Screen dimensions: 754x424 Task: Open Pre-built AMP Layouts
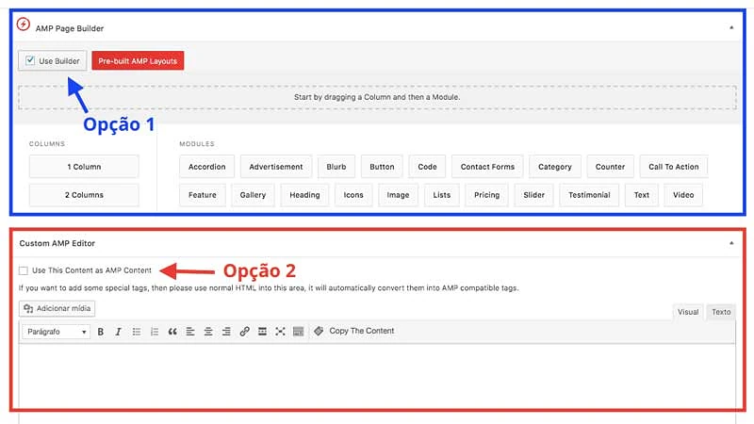click(138, 61)
